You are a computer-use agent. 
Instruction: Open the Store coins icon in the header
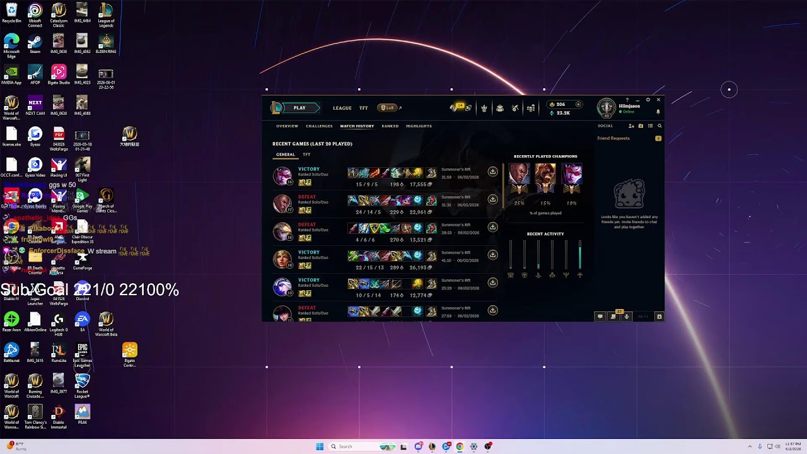click(531, 108)
